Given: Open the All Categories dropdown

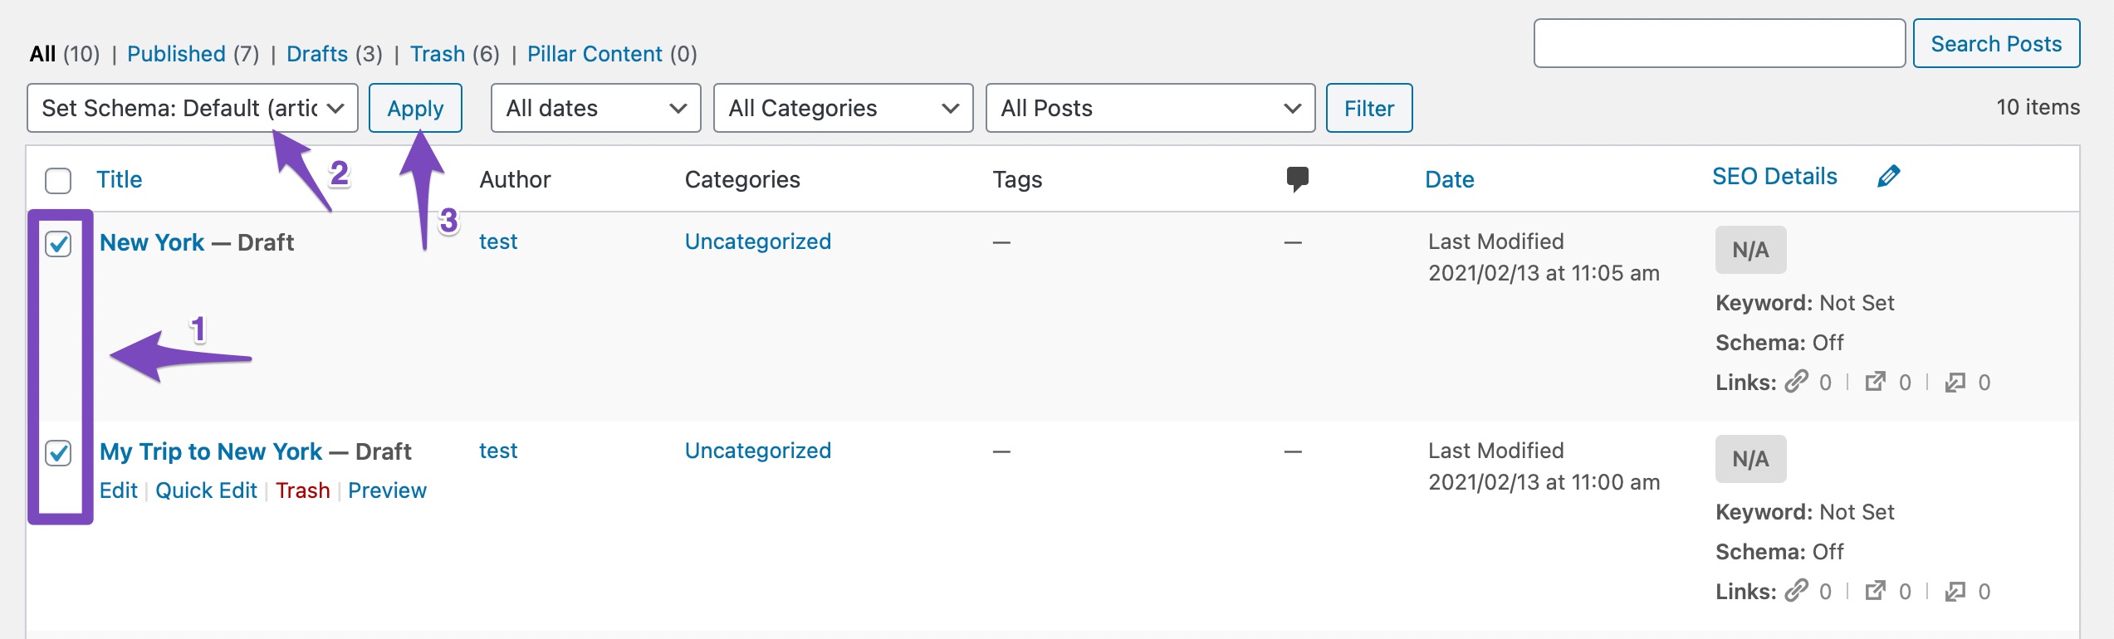Looking at the screenshot, I should click(x=843, y=108).
